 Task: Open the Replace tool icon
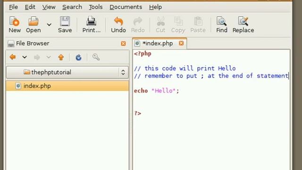coord(243,25)
